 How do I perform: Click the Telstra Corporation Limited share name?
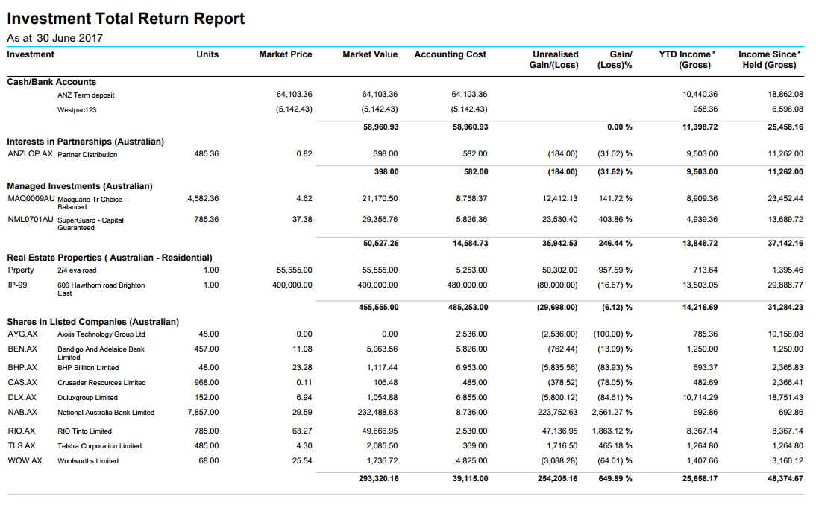tap(100, 445)
